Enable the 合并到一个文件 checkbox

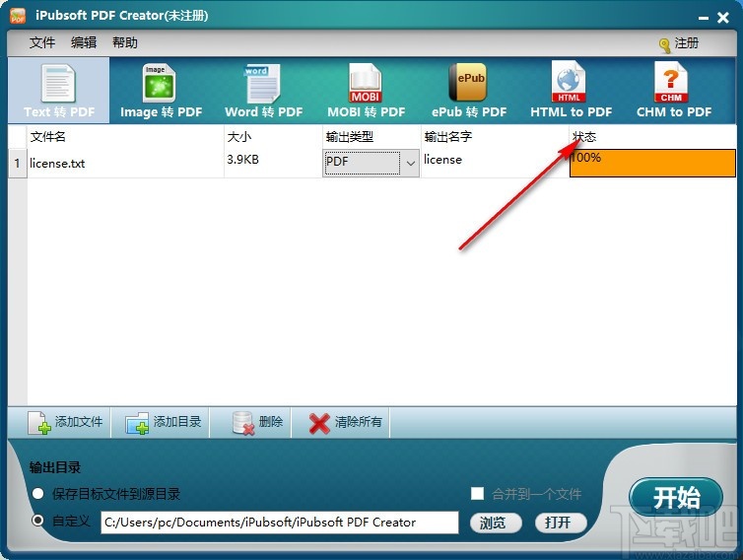click(x=477, y=494)
